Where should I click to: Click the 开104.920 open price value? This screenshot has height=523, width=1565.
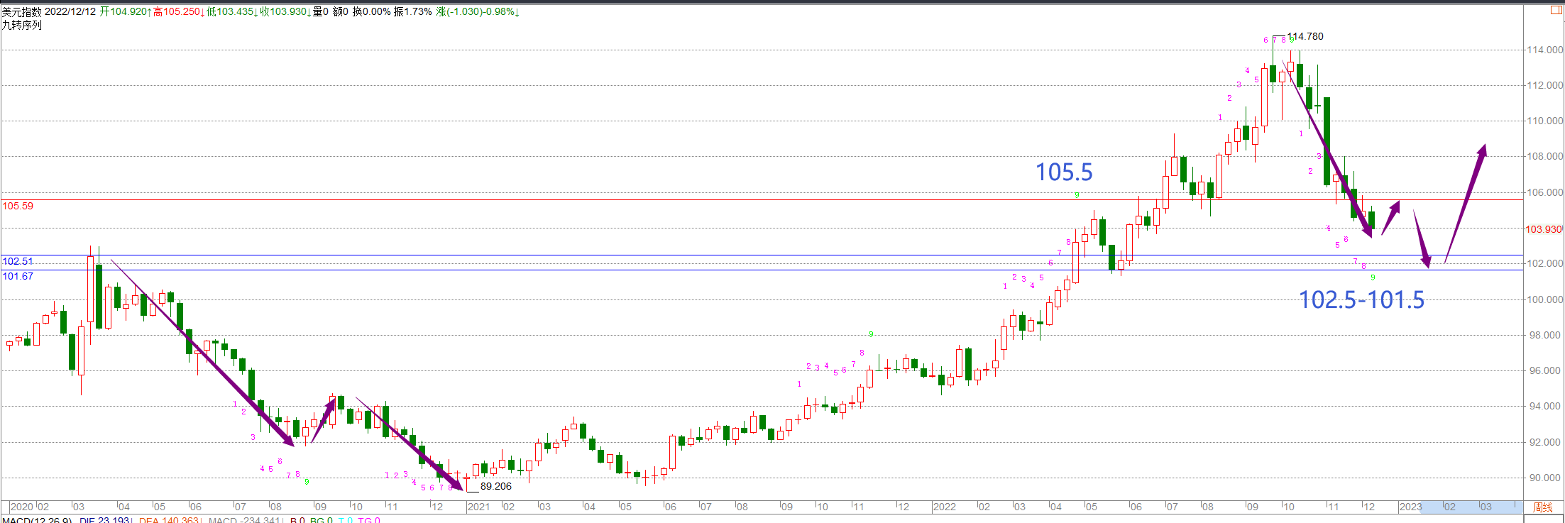click(x=125, y=11)
